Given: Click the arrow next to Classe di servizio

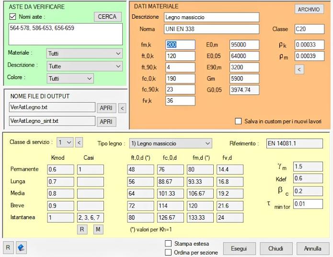Looking at the screenshot, I should (x=79, y=143).
